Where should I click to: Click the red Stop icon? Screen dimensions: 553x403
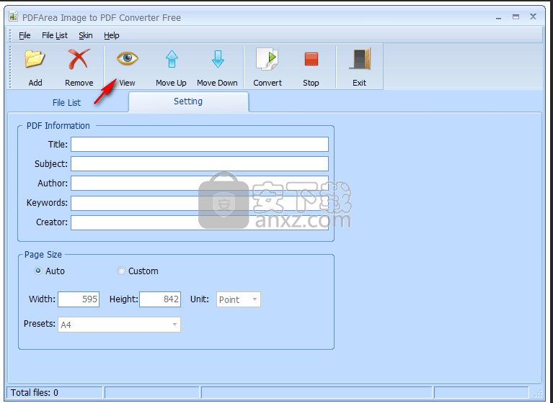click(x=311, y=59)
